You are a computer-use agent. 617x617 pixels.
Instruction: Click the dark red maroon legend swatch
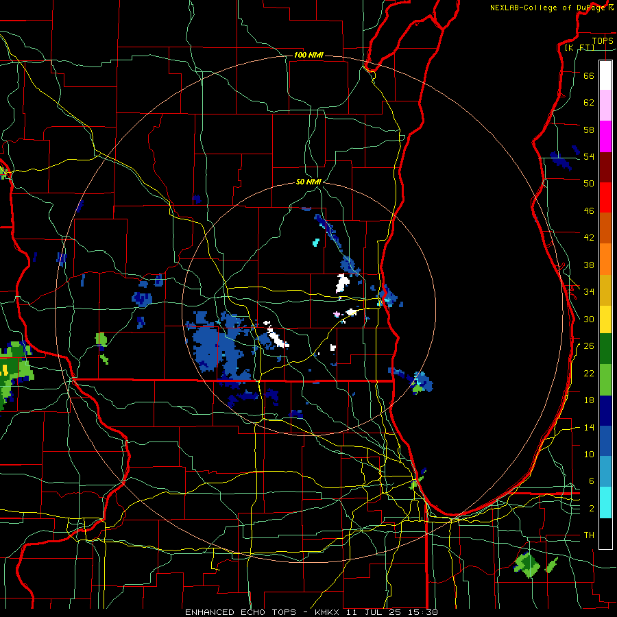pyautogui.click(x=605, y=167)
